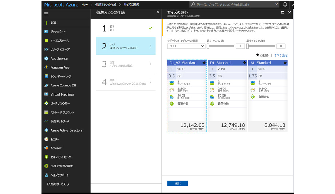The image size is (335, 194).
Task: Click the notifications bell icon
Action: pyautogui.click(x=285, y=4)
